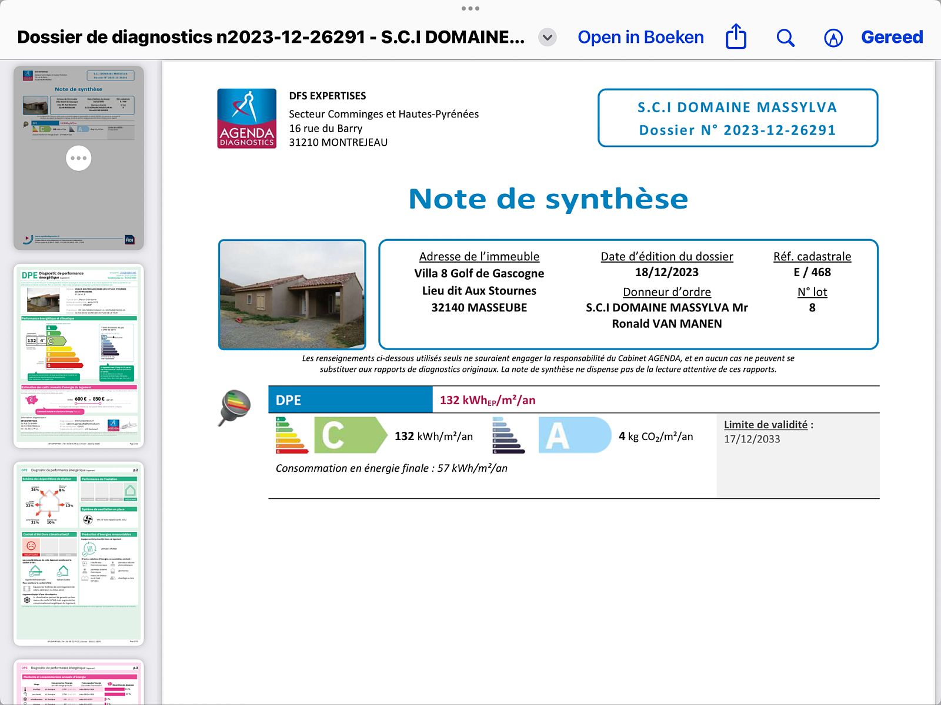Click the 'Note de synthèse' heading
This screenshot has height=705, width=941.
tap(548, 199)
